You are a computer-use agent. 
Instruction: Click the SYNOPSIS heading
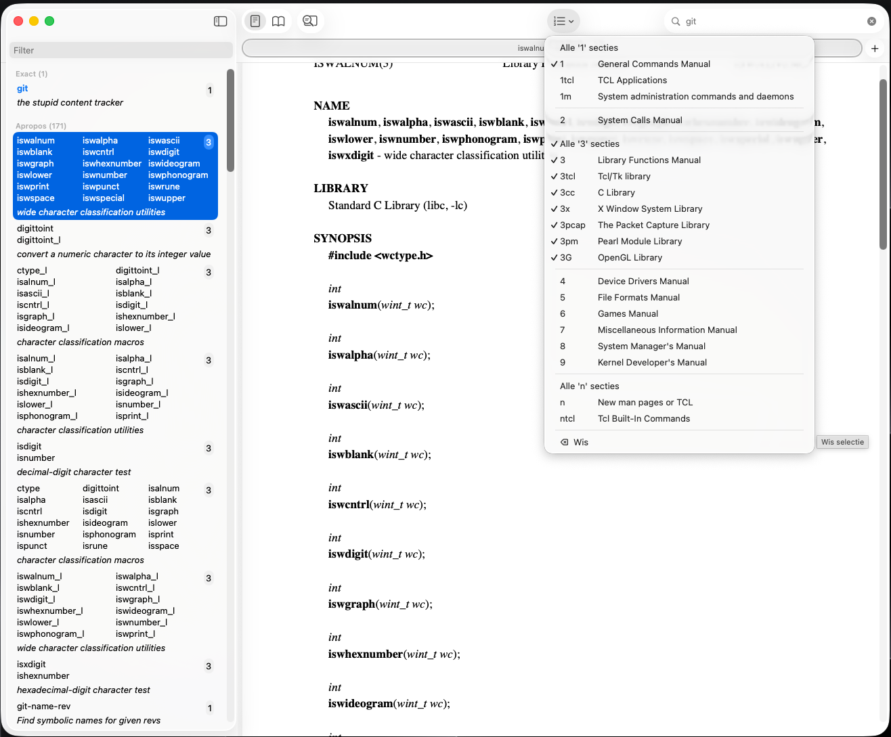(x=343, y=238)
